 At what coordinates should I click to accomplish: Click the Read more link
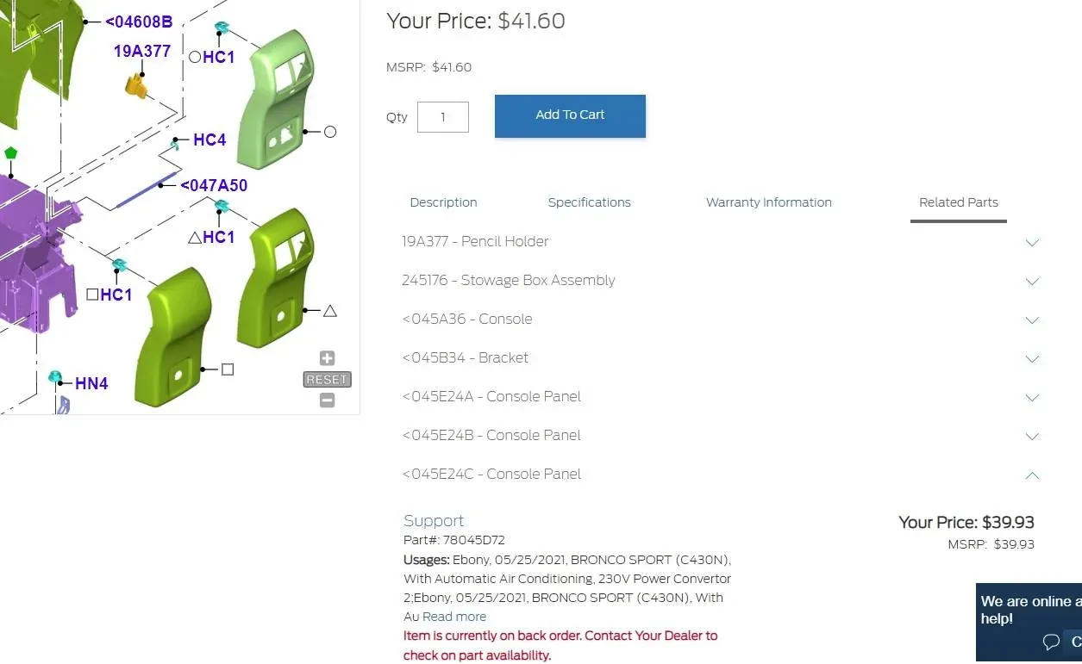pyautogui.click(x=454, y=617)
